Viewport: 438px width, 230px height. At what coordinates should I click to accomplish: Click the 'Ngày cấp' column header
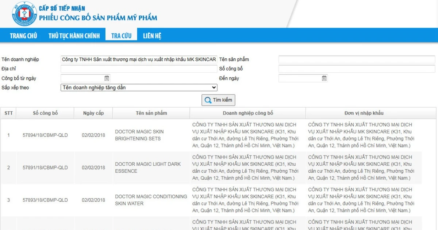[93, 113]
